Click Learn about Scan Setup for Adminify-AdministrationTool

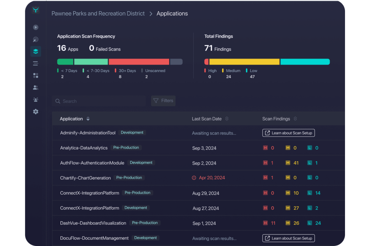[288, 133]
